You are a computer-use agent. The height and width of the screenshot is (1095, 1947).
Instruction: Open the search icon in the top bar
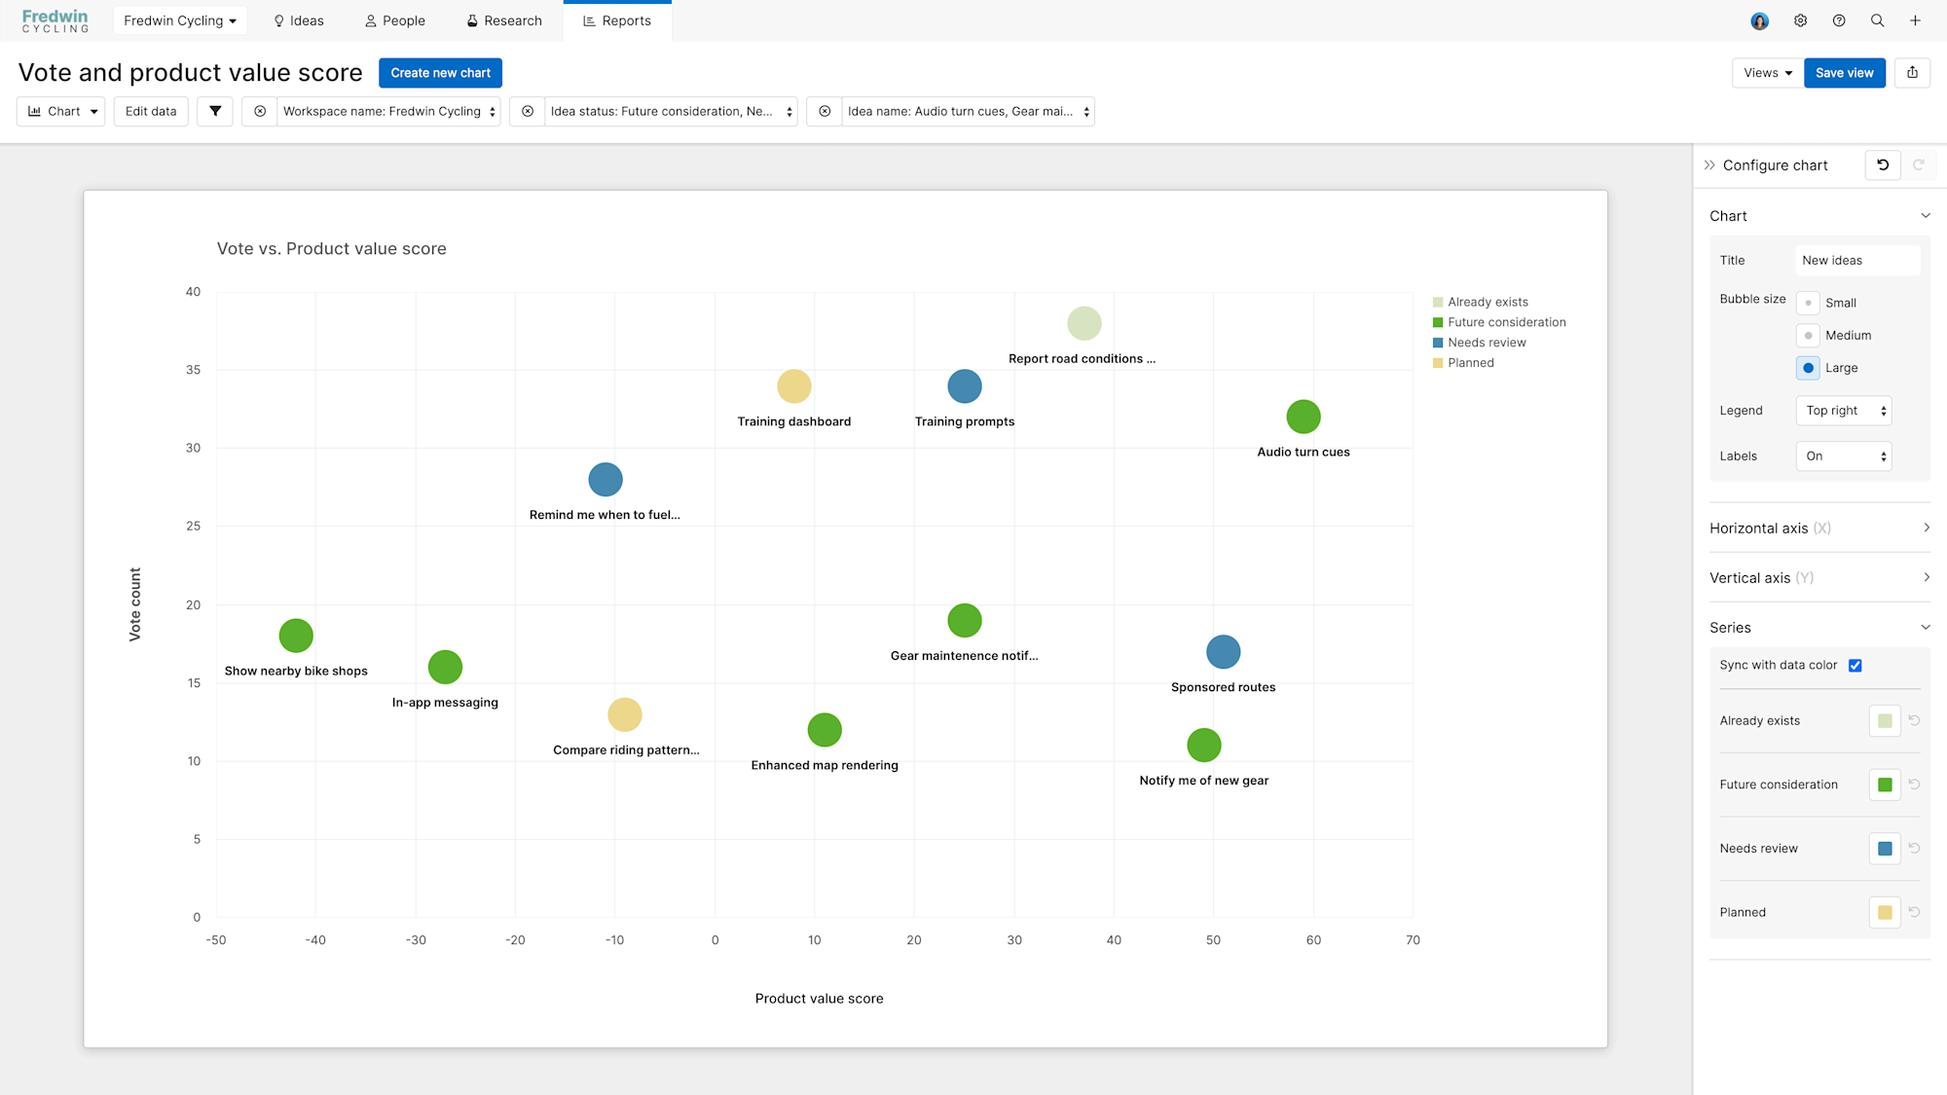click(x=1877, y=19)
